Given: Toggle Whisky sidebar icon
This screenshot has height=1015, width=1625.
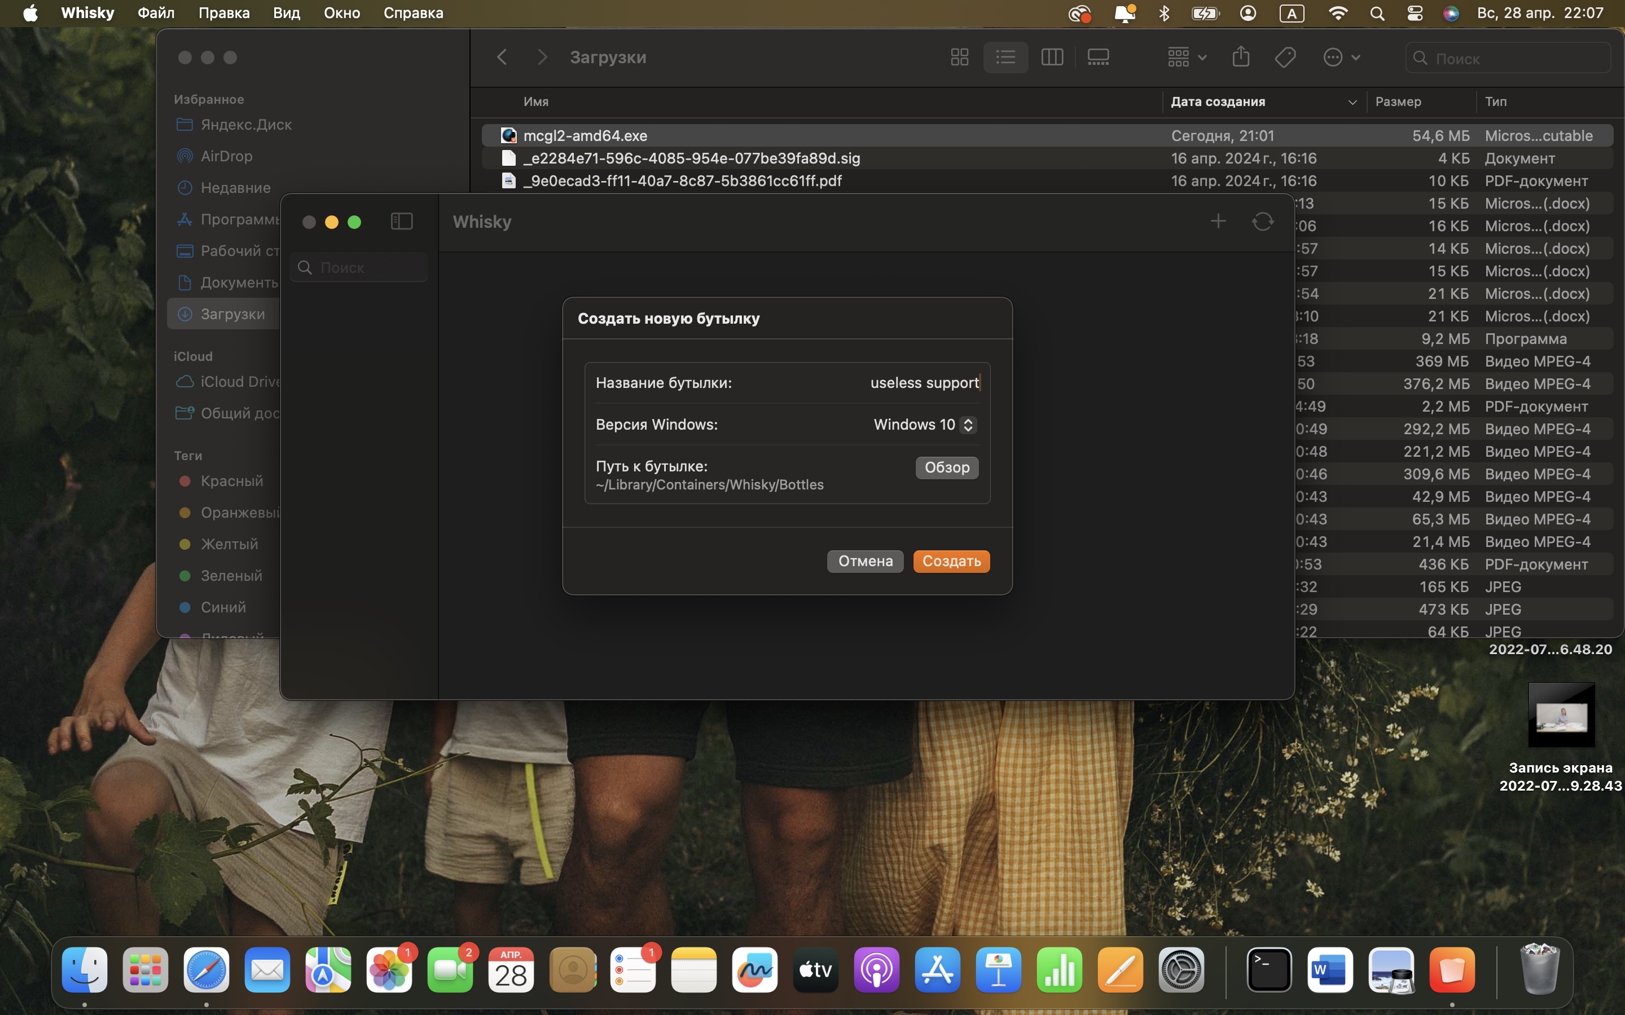Looking at the screenshot, I should coord(402,222).
